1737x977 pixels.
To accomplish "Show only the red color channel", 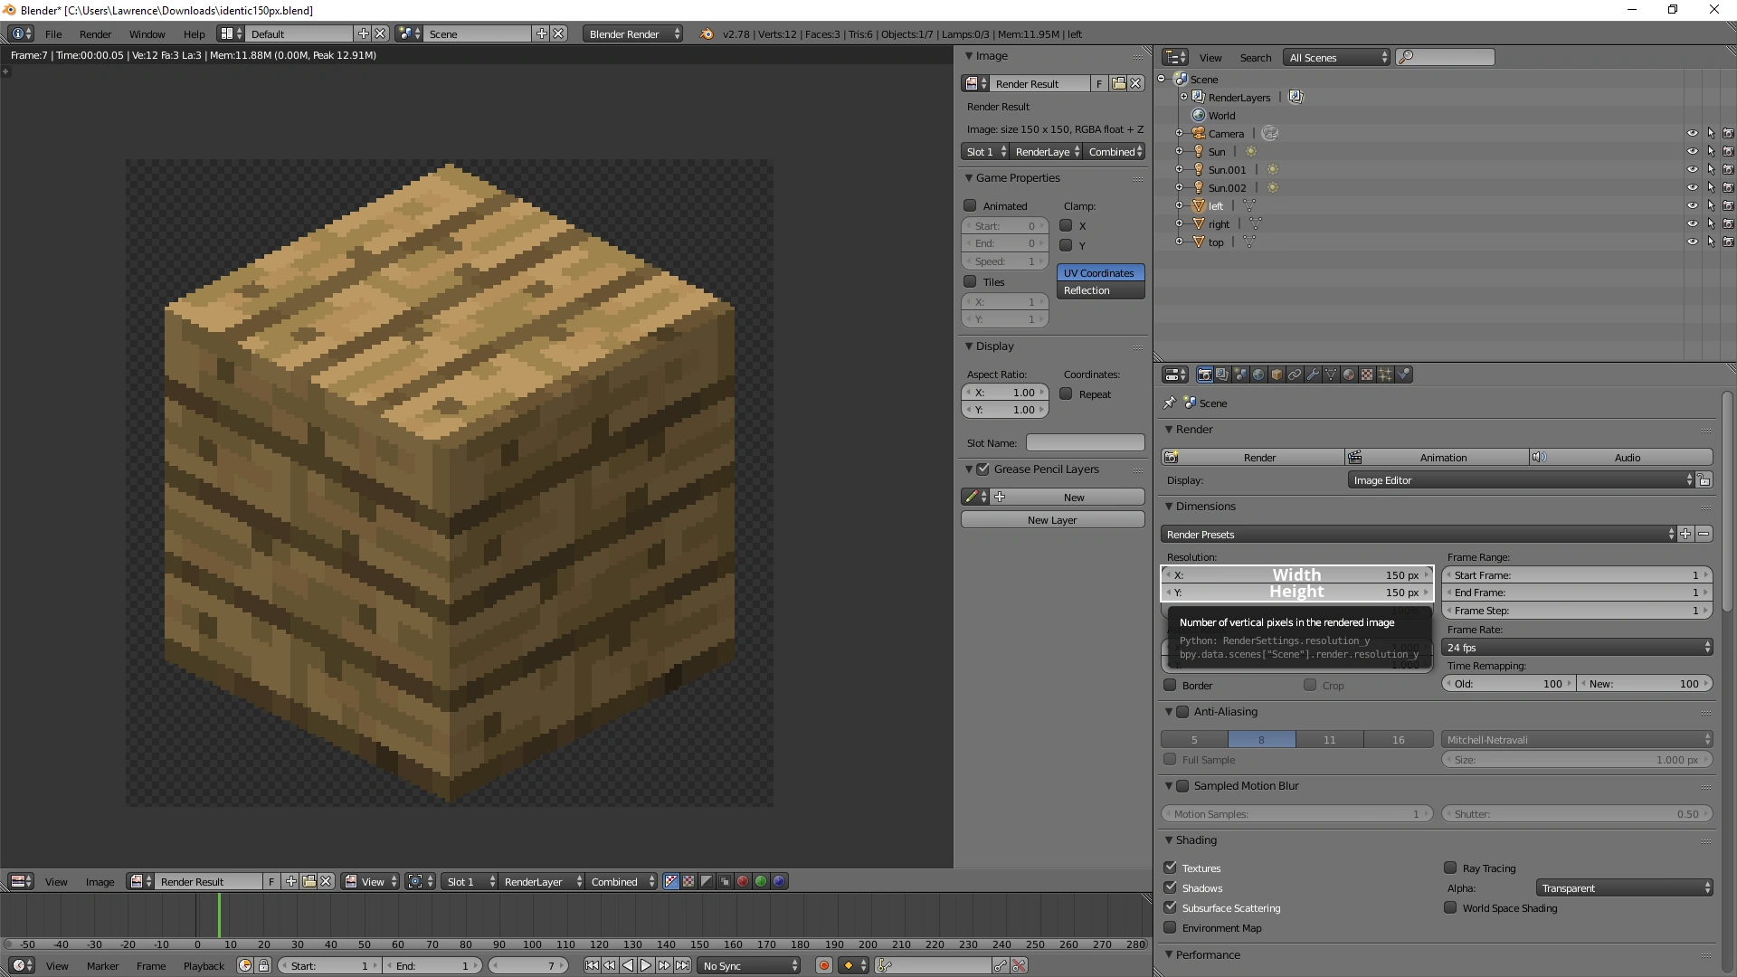I will coord(743,882).
